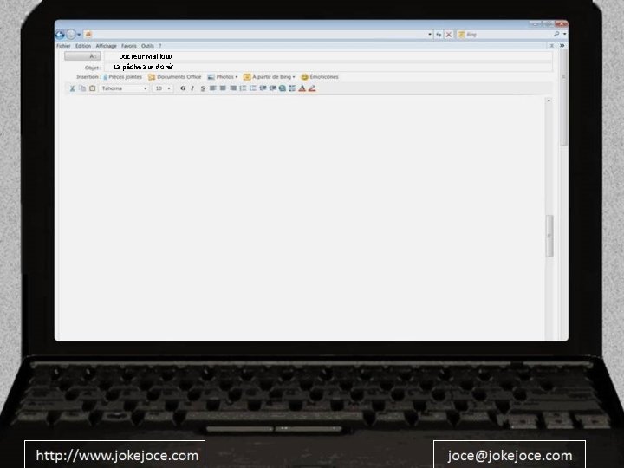Expand the address bar history dropdown
Viewport: 624px width, 468px height.
(x=430, y=35)
